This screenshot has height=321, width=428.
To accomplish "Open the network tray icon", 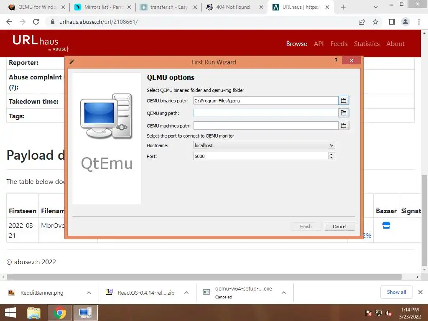I will [x=379, y=313].
